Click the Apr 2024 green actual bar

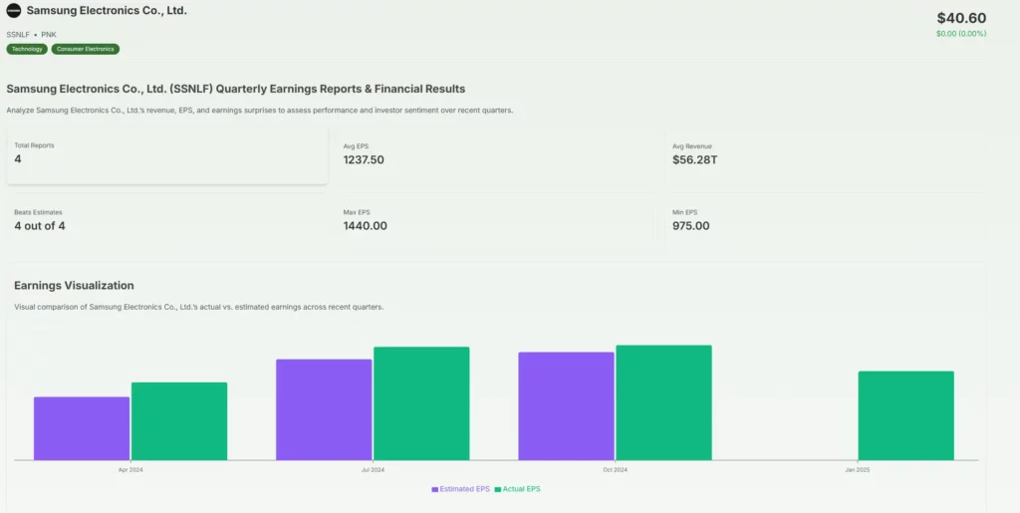tap(179, 421)
